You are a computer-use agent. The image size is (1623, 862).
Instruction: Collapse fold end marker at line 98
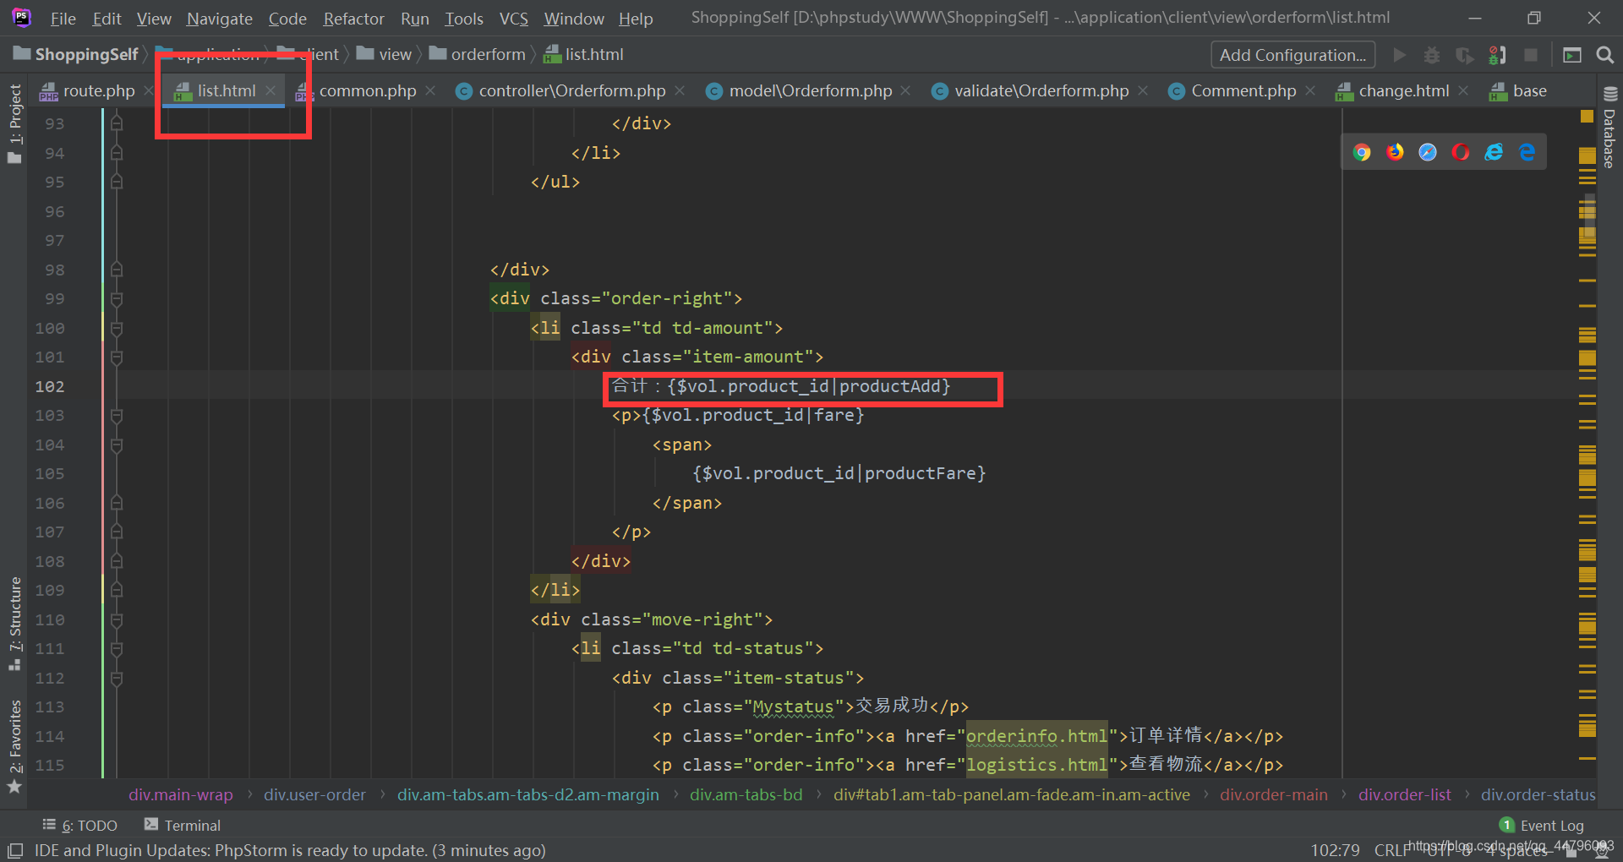[117, 270]
